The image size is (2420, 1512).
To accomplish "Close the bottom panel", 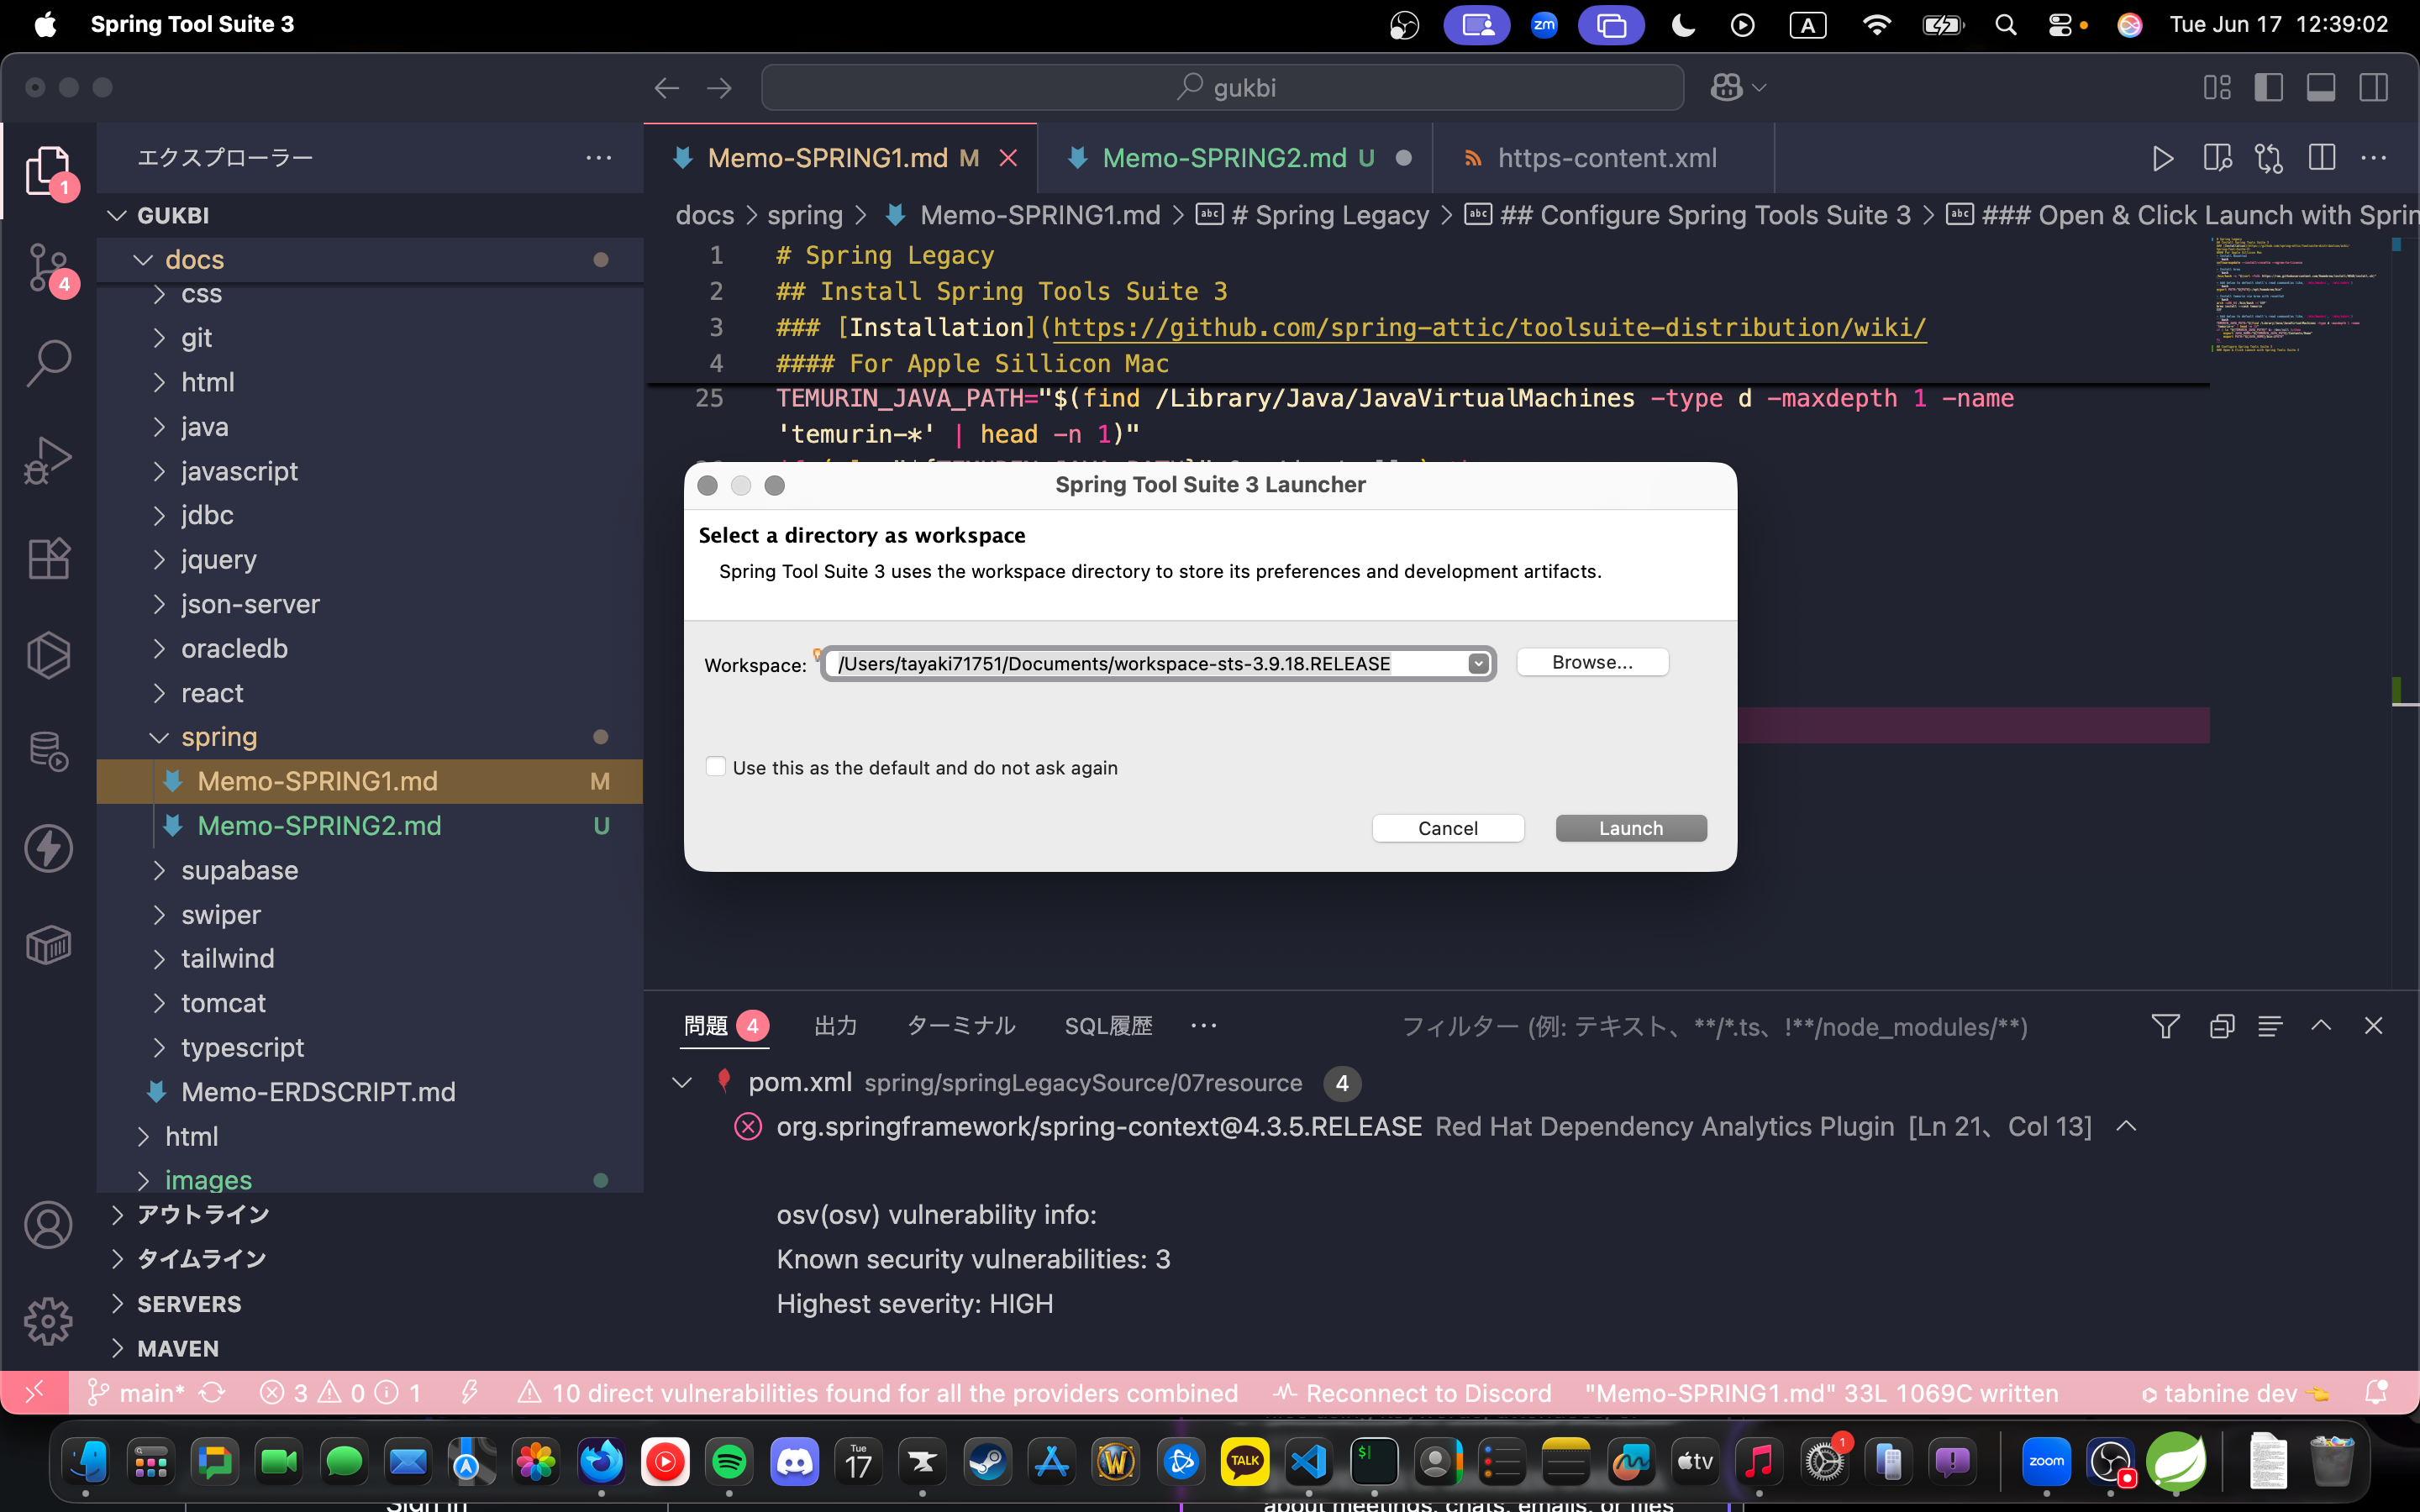I will [x=2373, y=1026].
